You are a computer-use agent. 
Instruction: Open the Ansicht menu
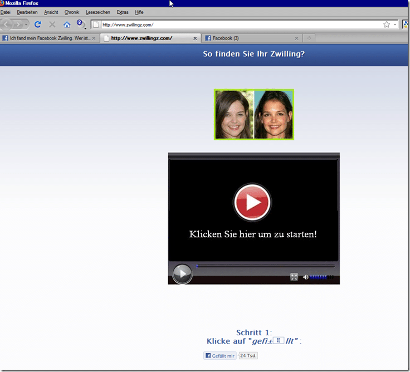click(x=51, y=12)
